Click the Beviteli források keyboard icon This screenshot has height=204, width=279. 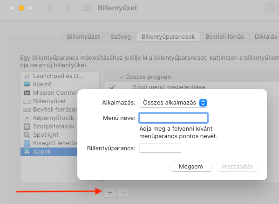click(x=27, y=110)
